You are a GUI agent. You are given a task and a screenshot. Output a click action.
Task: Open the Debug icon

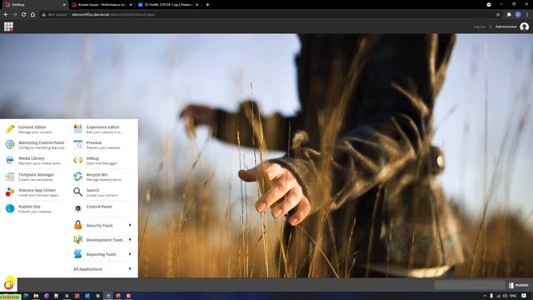point(77,160)
